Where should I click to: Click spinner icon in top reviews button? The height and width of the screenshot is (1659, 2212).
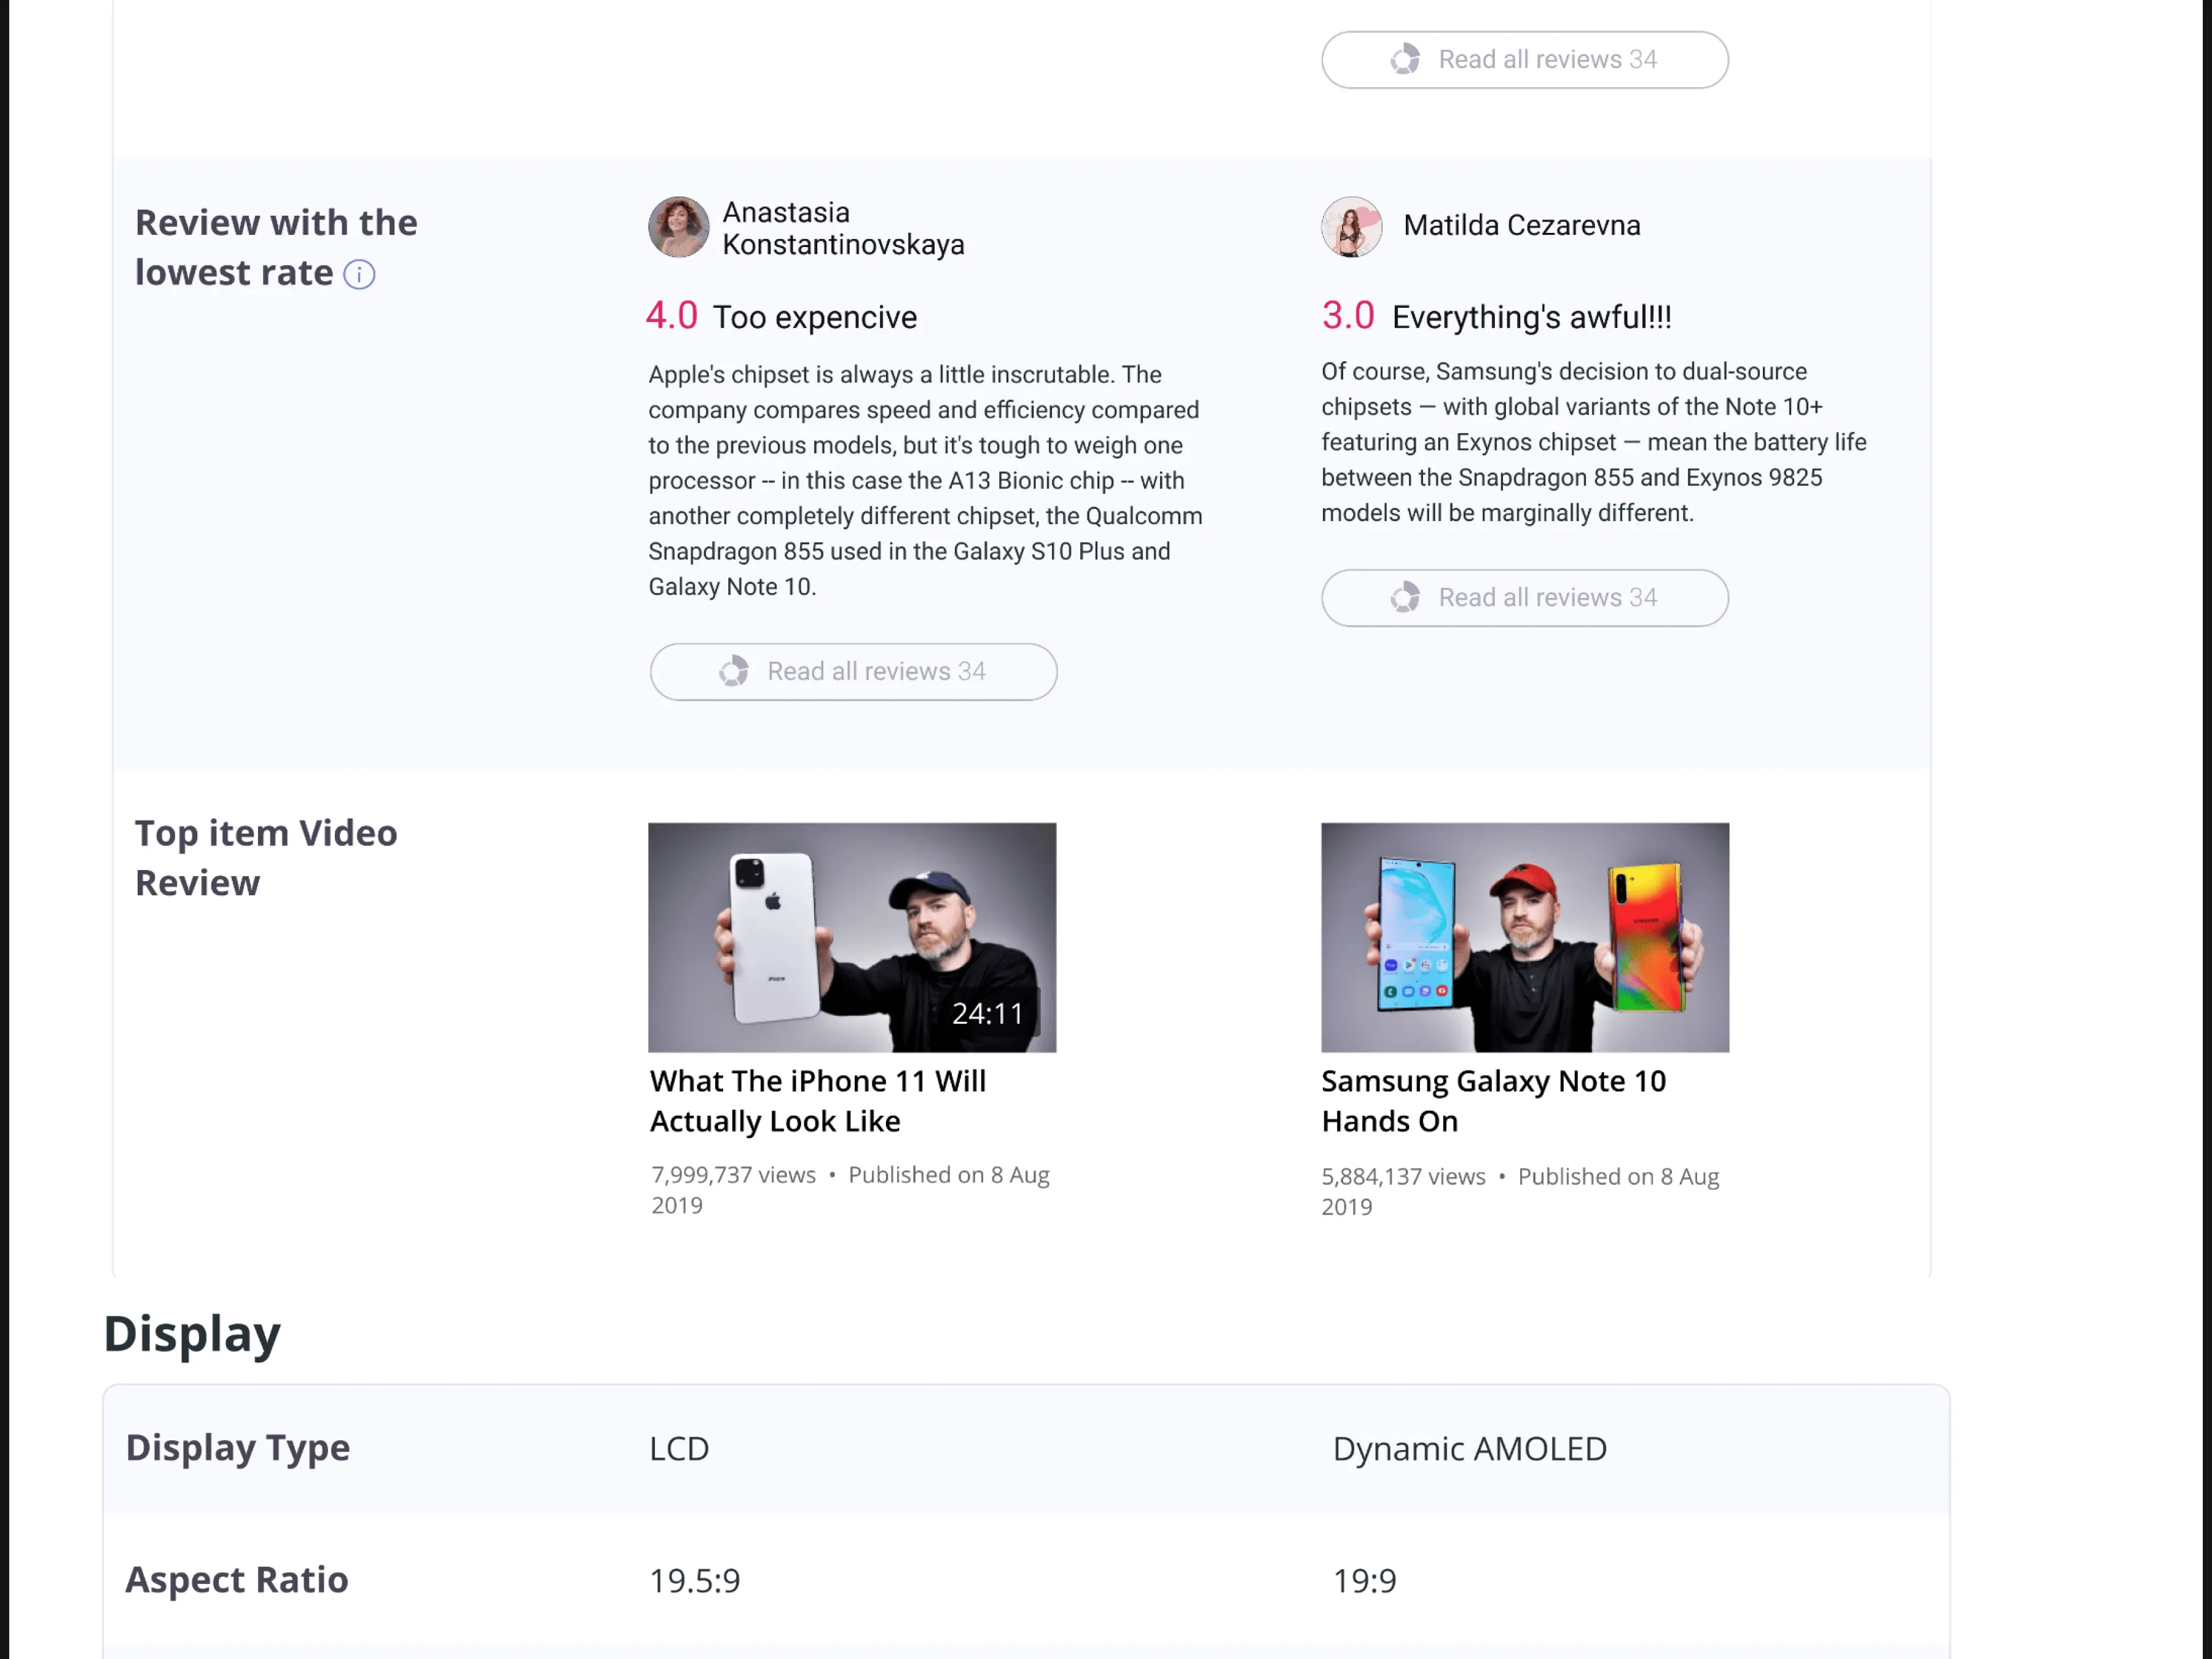pos(1405,60)
